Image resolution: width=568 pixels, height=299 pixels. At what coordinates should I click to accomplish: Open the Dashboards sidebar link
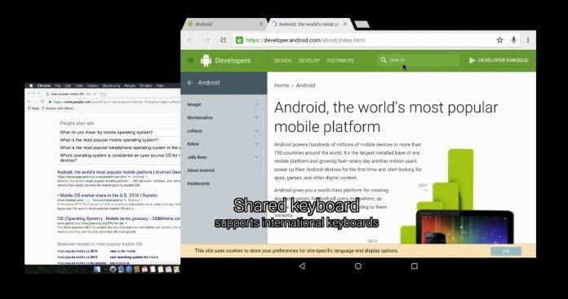[198, 183]
